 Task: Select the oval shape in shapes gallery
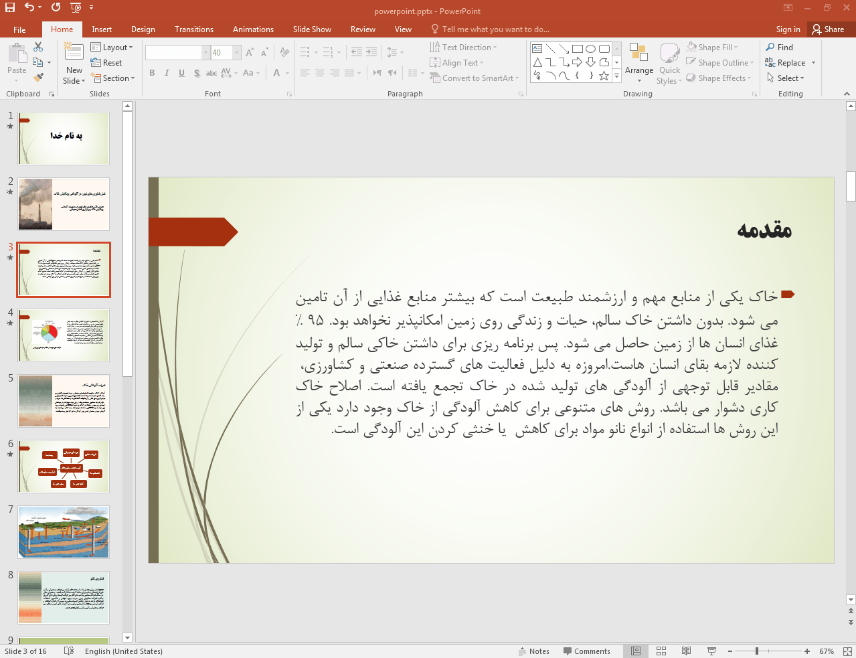coord(590,49)
